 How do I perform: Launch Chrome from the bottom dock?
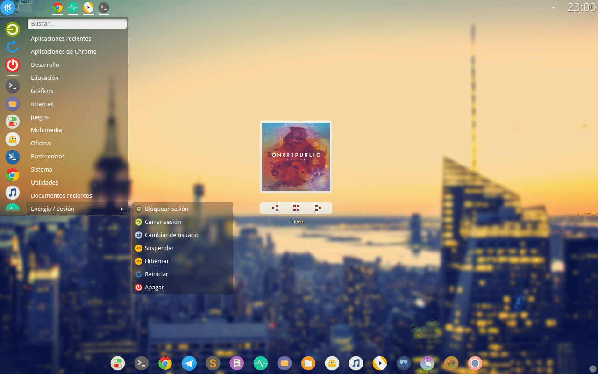tap(165, 363)
